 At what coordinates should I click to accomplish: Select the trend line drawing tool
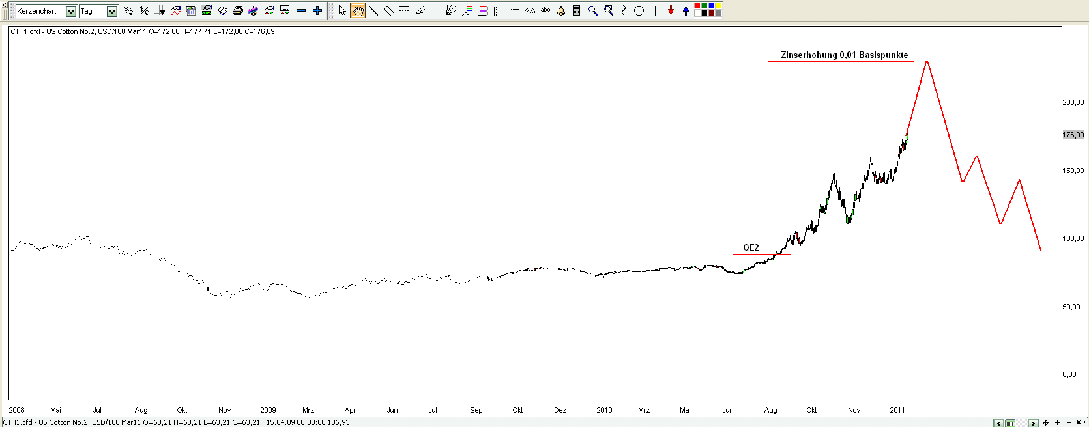pyautogui.click(x=373, y=11)
